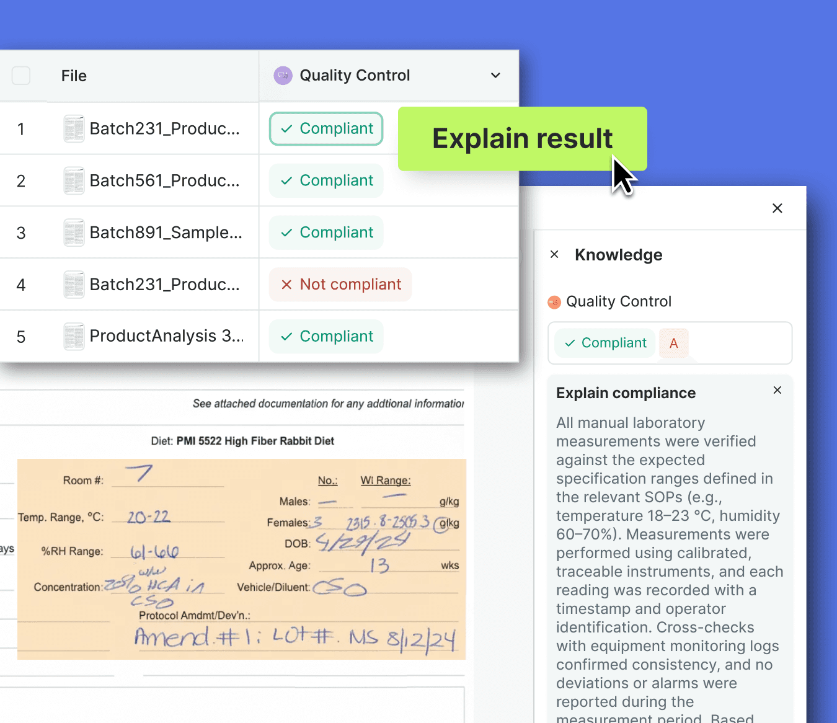Close the Knowledge section with its X
This screenshot has width=837, height=723.
(554, 254)
